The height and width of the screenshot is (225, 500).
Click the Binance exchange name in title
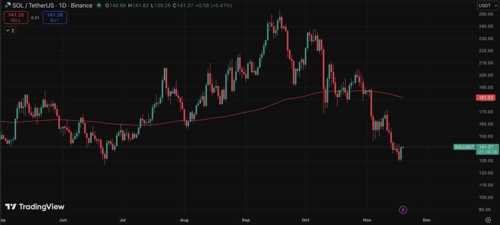point(80,5)
